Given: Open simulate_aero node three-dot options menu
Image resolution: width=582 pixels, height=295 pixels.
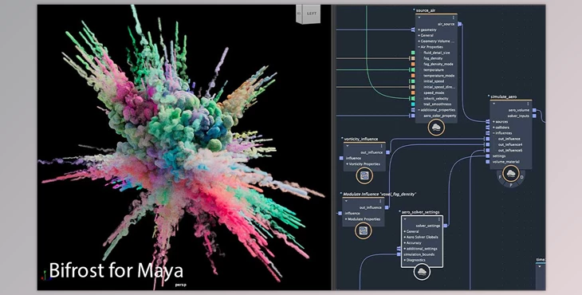Looking at the screenshot, I should (528, 104).
